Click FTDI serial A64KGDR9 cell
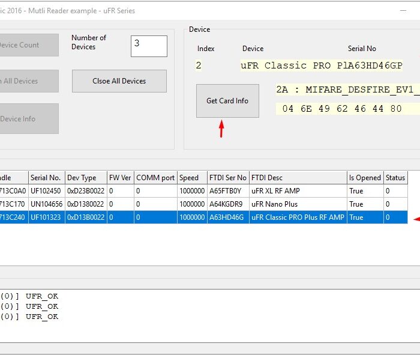This screenshot has width=420, height=355. click(x=228, y=204)
